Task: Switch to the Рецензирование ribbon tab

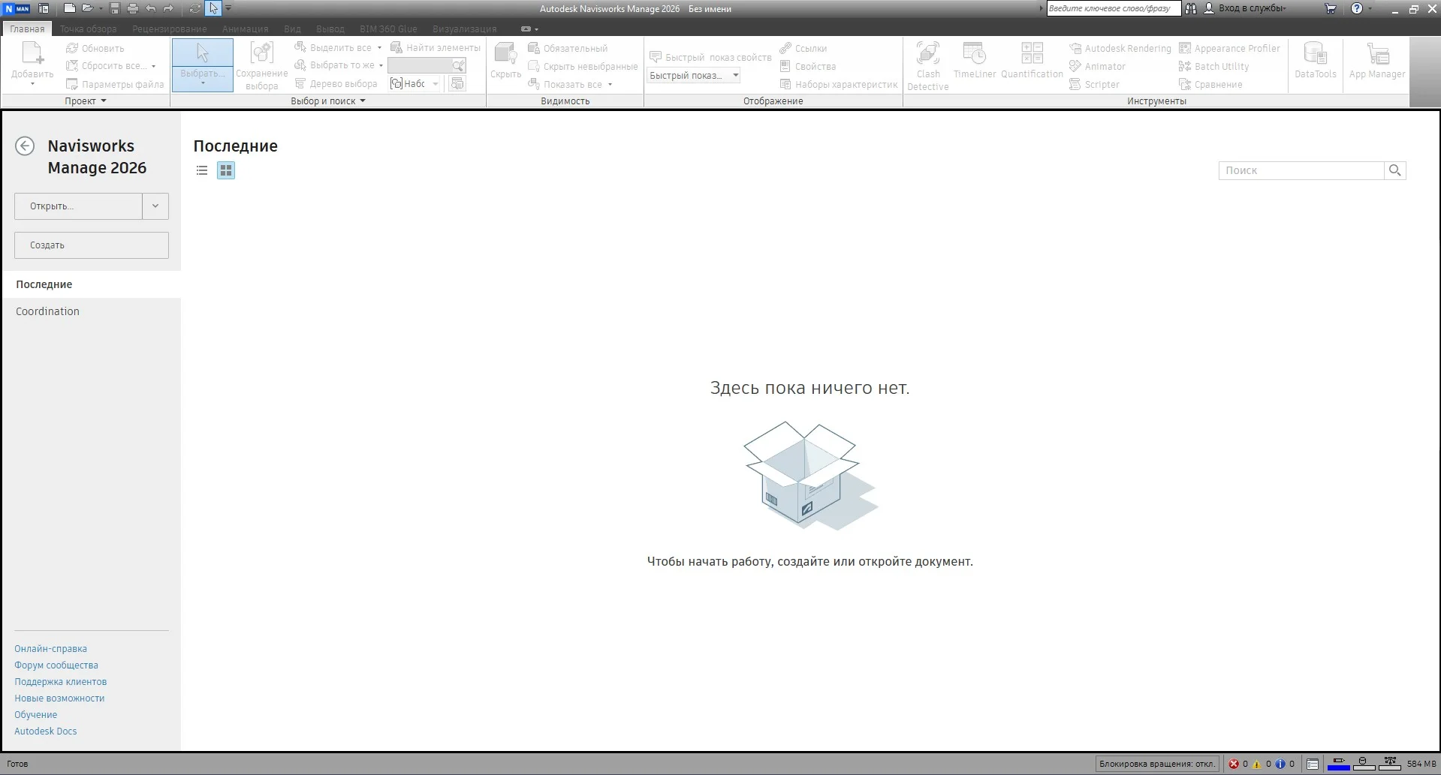Action: click(169, 29)
